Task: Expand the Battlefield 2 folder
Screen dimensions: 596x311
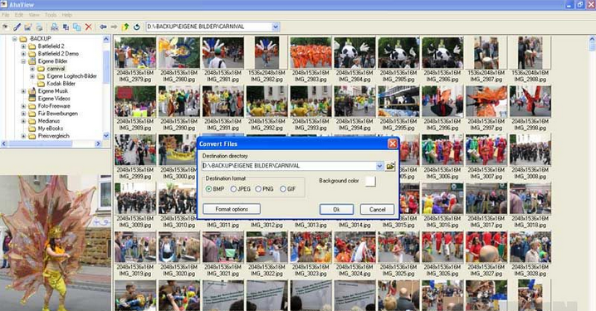Action: (x=23, y=46)
